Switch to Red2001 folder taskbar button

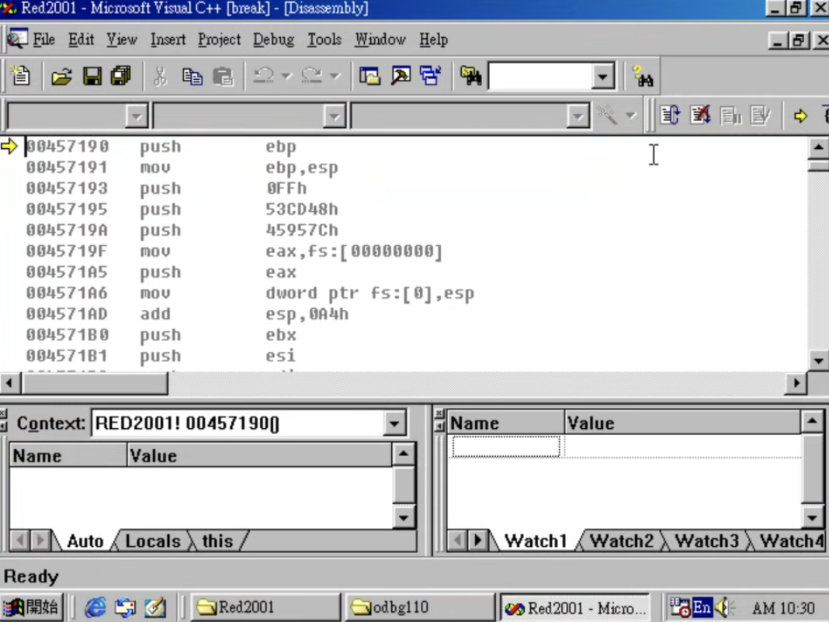266,608
